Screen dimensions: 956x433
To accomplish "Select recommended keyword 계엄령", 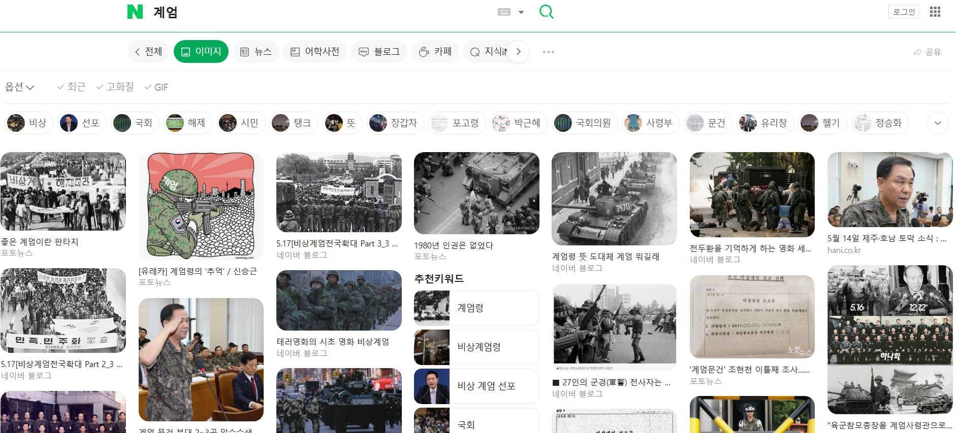I will pyautogui.click(x=476, y=308).
